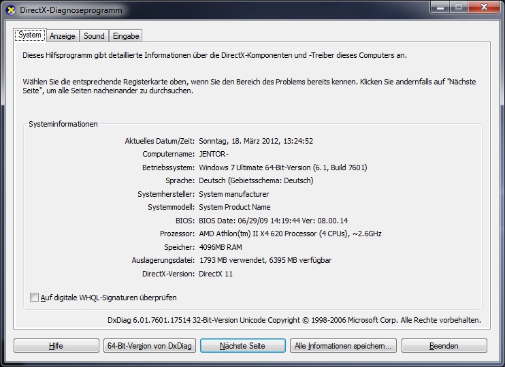Click the Speicher label
The width and height of the screenshot is (505, 367).
pos(180,247)
